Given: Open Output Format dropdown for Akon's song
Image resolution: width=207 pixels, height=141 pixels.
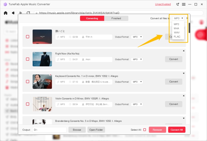Looking at the screenshot, I should [x=137, y=59].
